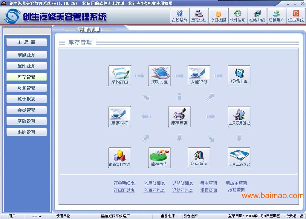
Task: Open 工具归还登记 (tool return) module
Action: [x=239, y=158]
